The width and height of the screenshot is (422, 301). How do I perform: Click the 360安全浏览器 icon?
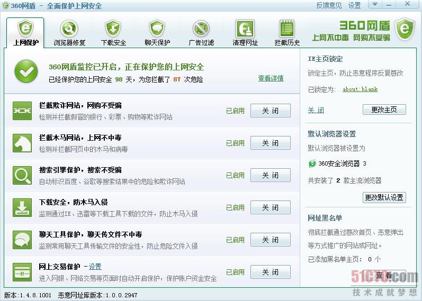click(x=312, y=163)
